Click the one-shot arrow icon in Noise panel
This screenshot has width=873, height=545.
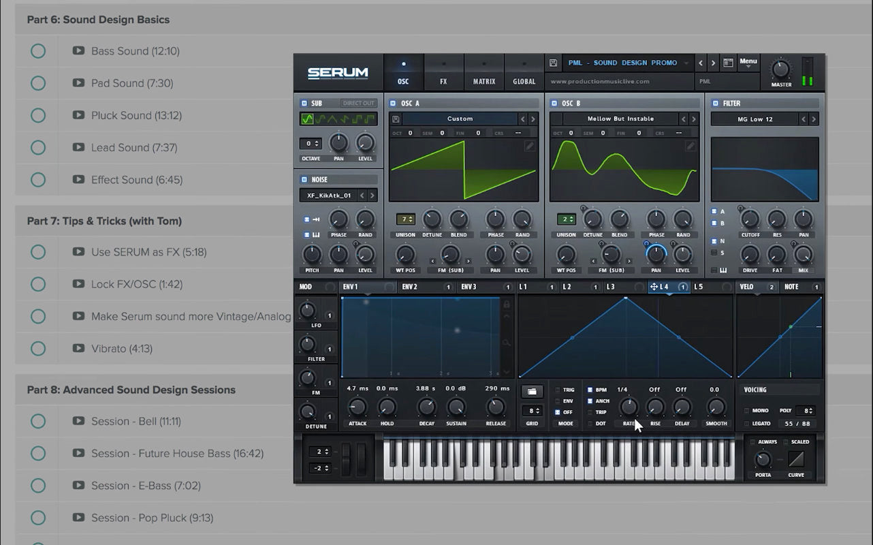(x=315, y=219)
